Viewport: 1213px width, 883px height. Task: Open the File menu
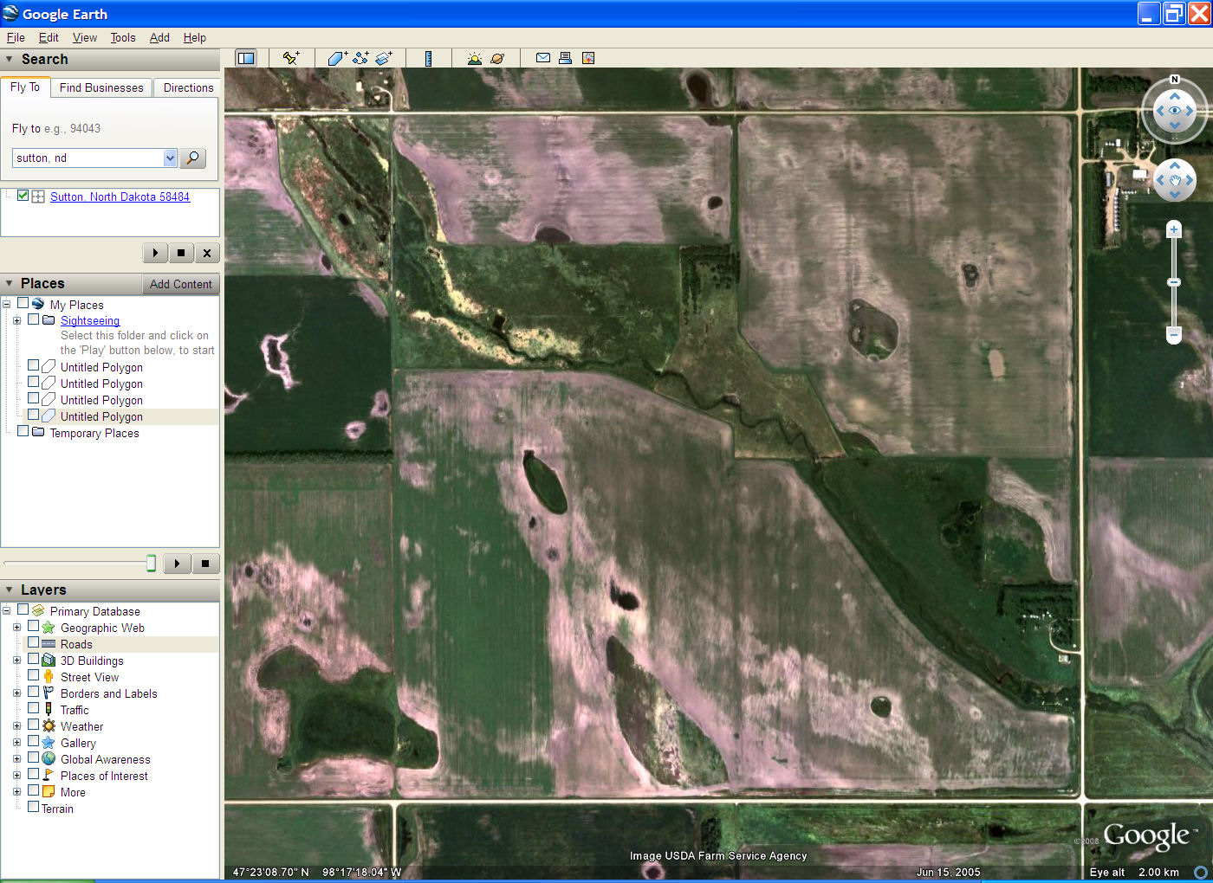(x=16, y=37)
